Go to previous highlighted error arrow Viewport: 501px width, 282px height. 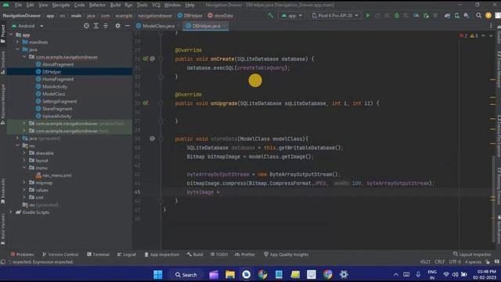pos(483,35)
